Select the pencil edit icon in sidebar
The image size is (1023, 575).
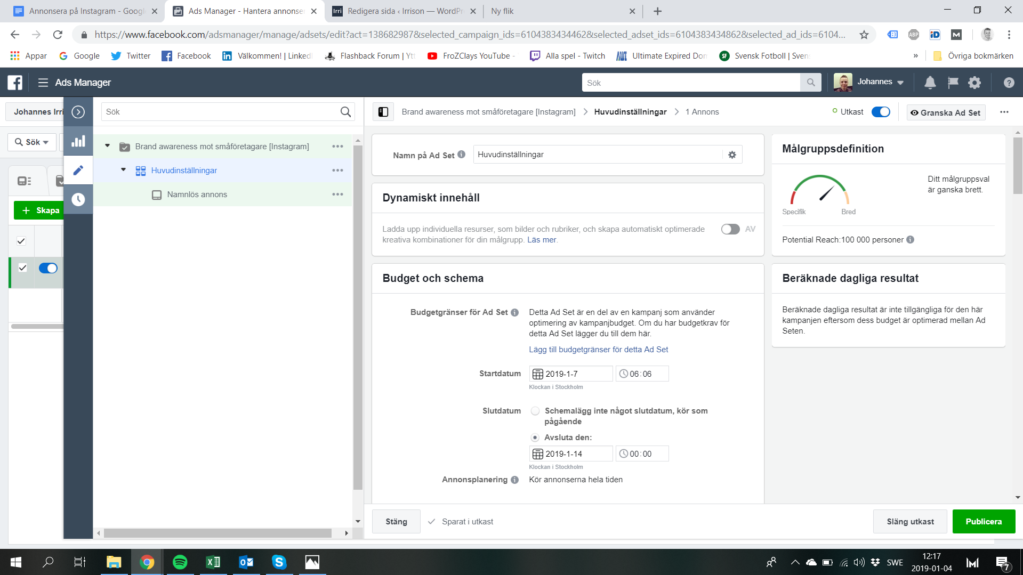tap(78, 170)
